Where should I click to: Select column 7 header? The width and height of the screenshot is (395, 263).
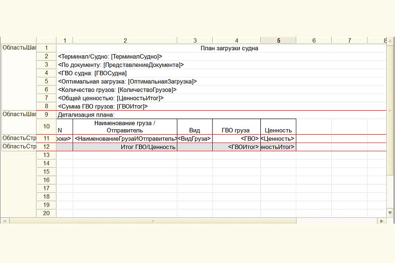349,41
